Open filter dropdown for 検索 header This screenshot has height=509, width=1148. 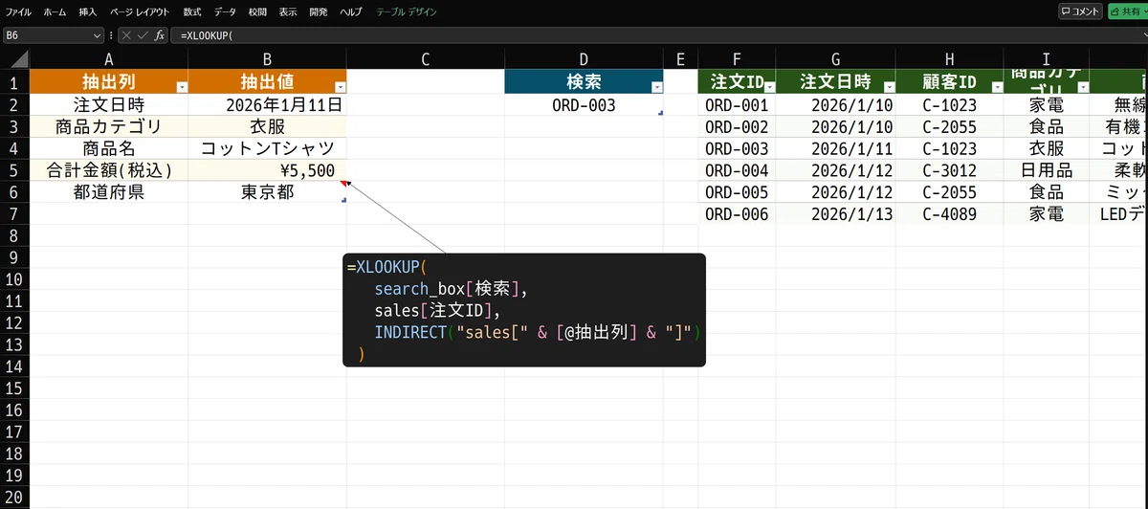[655, 87]
